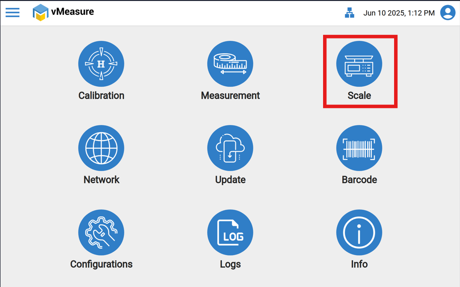Click the Calibration text label
This screenshot has width=460, height=287.
[x=101, y=96]
